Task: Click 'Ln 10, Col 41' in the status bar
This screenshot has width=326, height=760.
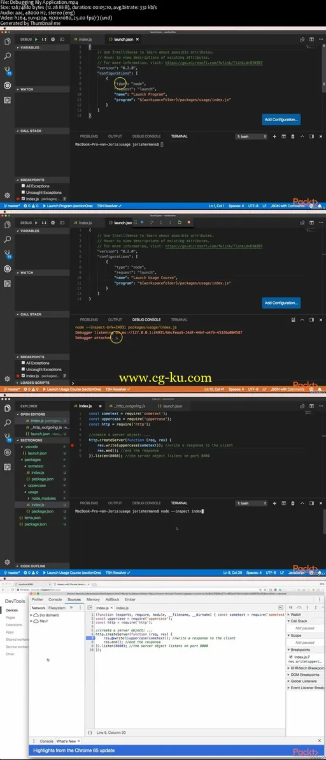Action: click(213, 389)
